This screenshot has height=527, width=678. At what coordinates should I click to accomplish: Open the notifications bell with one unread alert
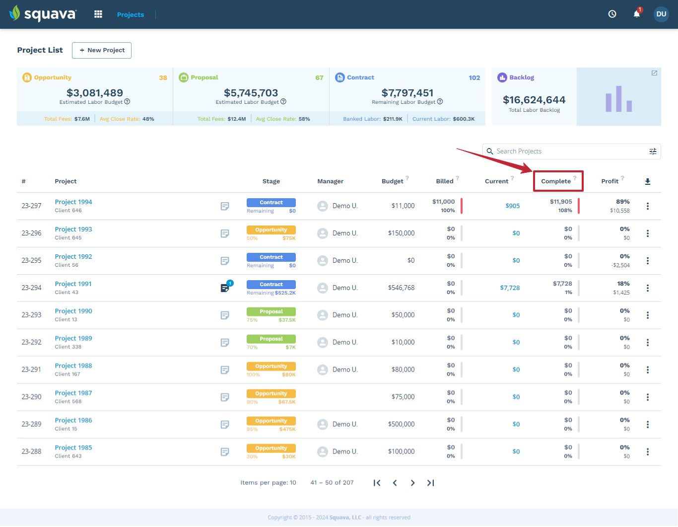click(x=636, y=14)
